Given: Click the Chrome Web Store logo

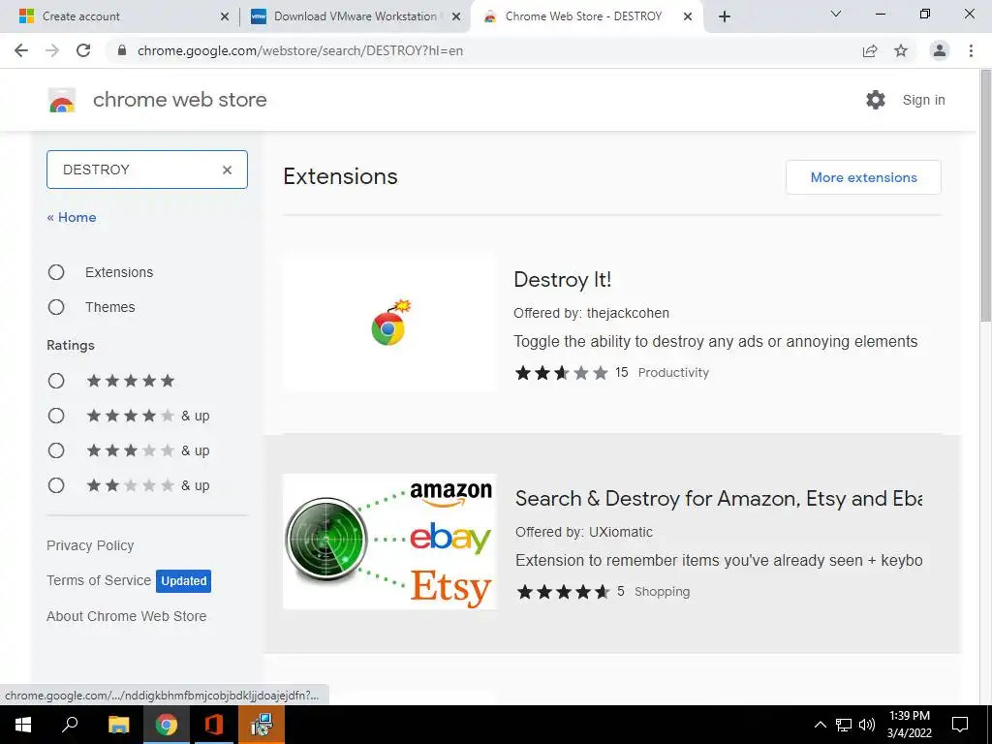Looking at the screenshot, I should pos(62,100).
